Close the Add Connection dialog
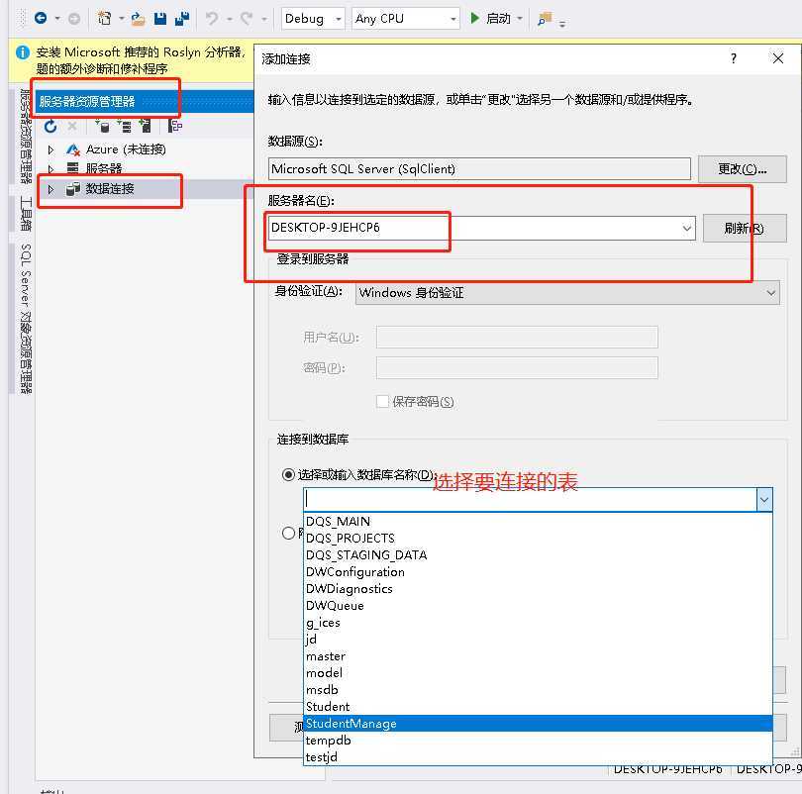The height and width of the screenshot is (794, 802). [x=778, y=58]
